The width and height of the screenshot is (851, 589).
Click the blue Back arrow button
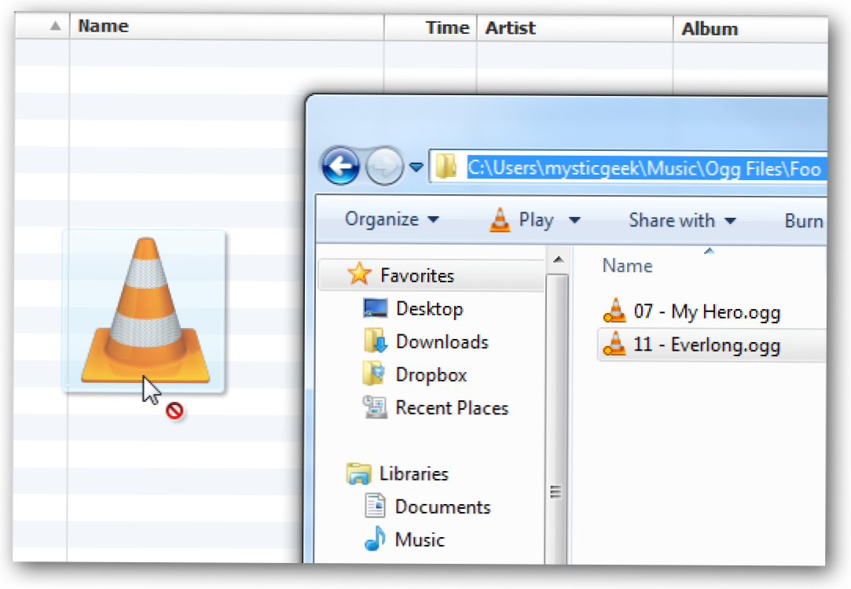339,167
